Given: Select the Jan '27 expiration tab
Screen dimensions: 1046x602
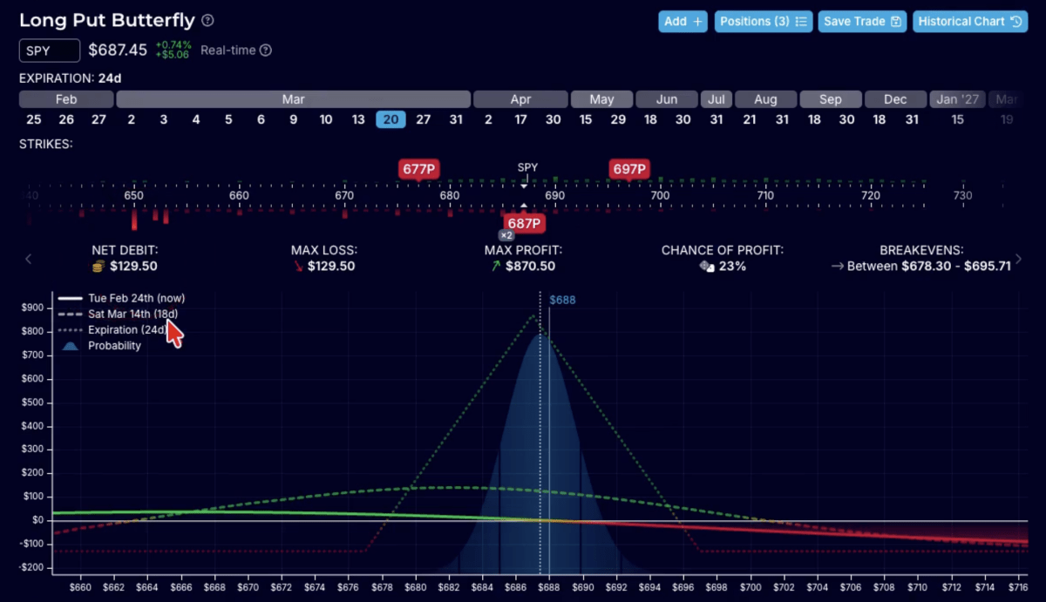Looking at the screenshot, I should pyautogui.click(x=957, y=98).
